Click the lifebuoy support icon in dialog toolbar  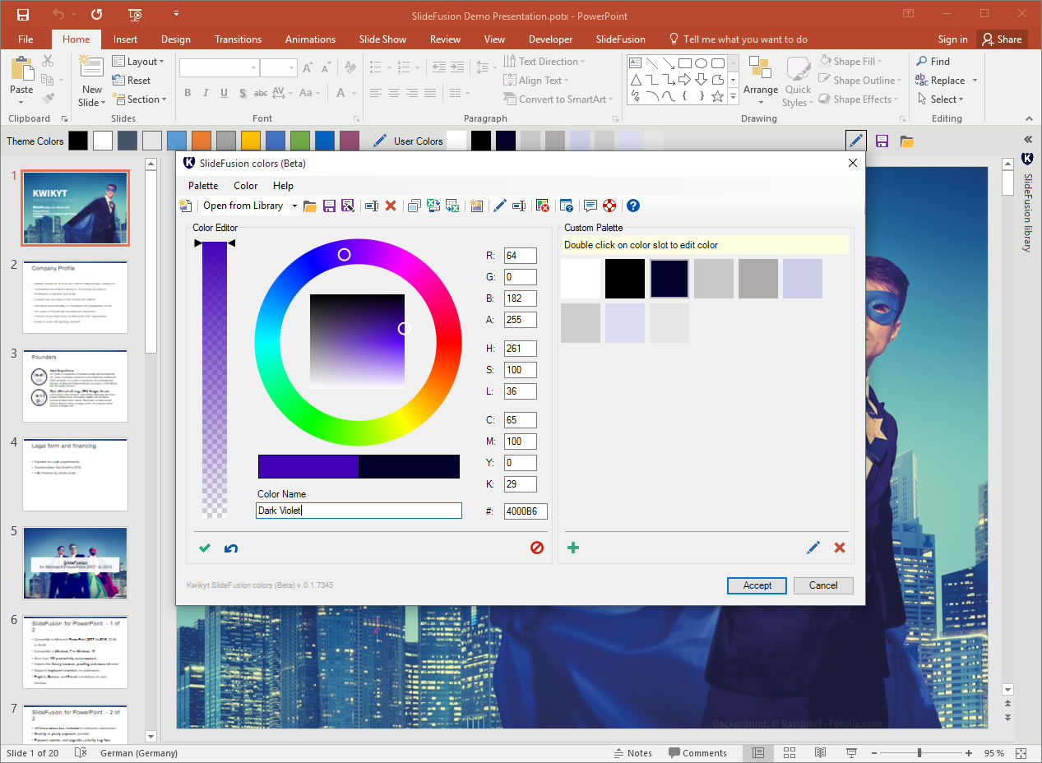609,206
